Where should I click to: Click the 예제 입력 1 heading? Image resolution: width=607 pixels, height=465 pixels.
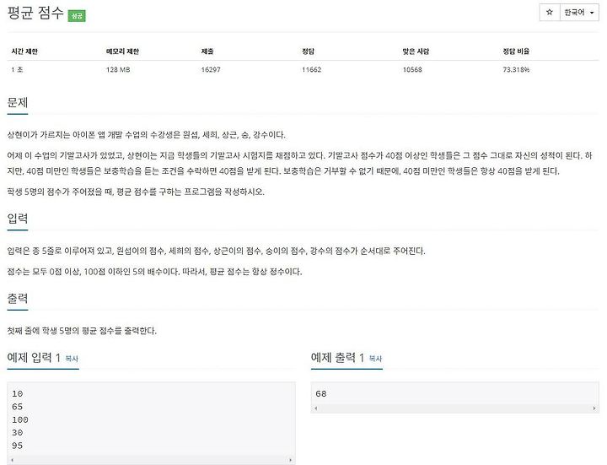coord(34,357)
